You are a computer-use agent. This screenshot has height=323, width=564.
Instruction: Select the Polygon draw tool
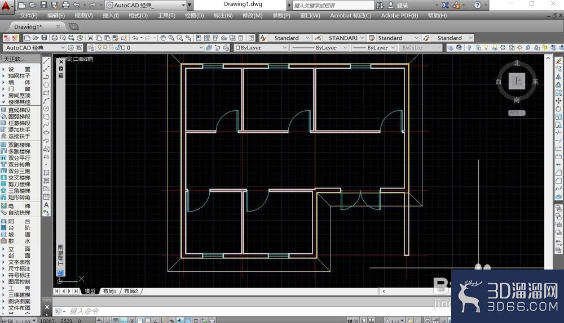tap(46, 85)
